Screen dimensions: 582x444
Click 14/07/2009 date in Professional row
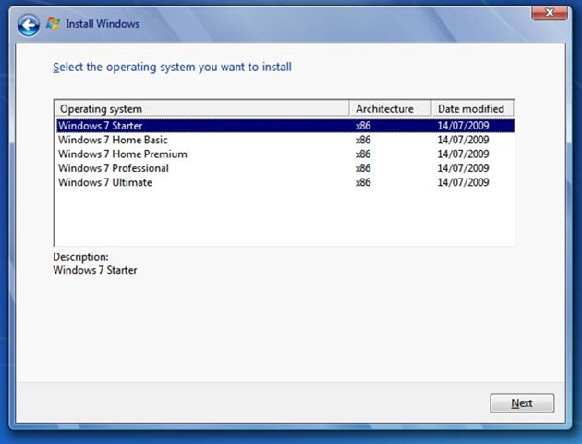(x=463, y=168)
